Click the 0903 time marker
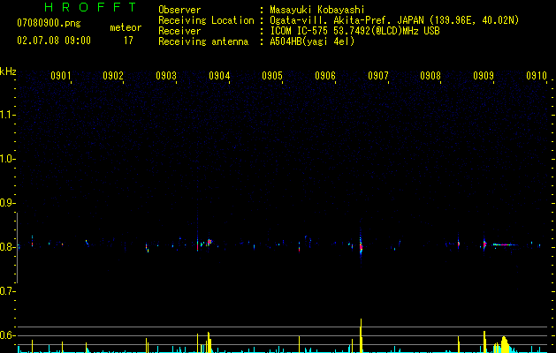Screen dimensions: 556x353 pyautogui.click(x=166, y=76)
